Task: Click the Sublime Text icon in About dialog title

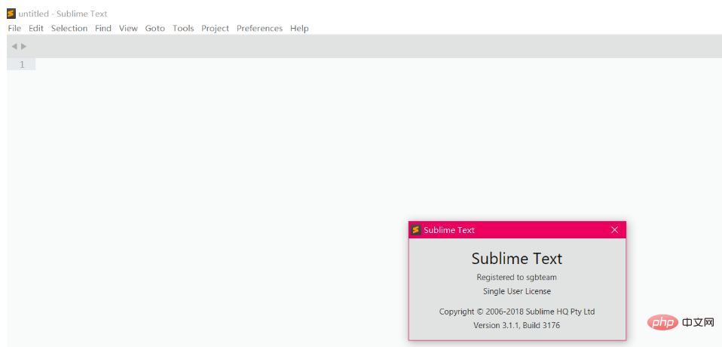Action: click(x=416, y=229)
